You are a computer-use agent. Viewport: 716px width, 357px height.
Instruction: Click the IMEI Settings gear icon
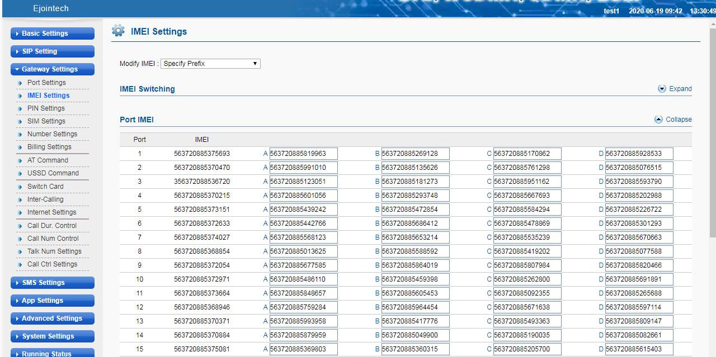[x=118, y=31]
